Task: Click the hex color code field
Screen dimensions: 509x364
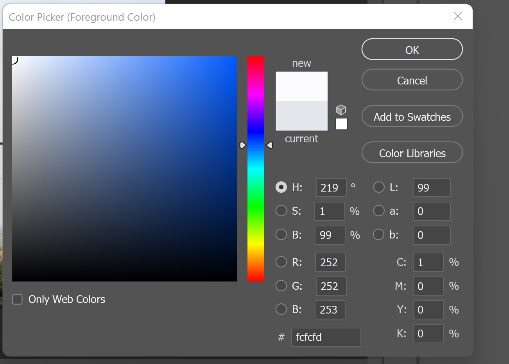Action: (326, 337)
